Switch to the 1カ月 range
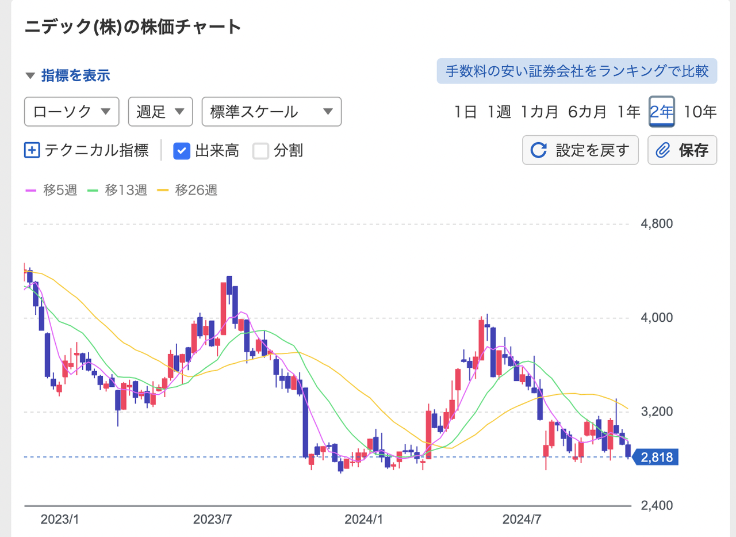 (539, 112)
